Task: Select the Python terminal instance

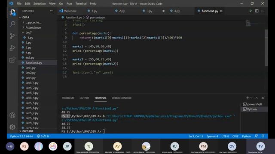Action: click(x=254, y=110)
